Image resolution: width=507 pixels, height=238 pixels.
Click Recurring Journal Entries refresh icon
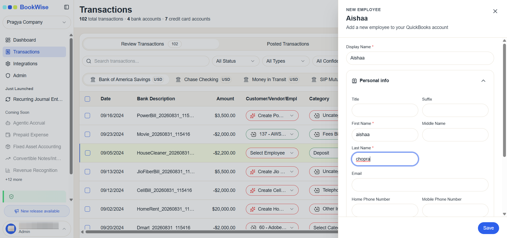pos(8,99)
